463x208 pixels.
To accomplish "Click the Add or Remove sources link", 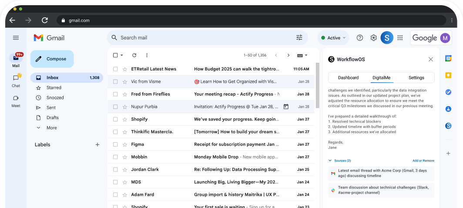I will click(x=423, y=161).
